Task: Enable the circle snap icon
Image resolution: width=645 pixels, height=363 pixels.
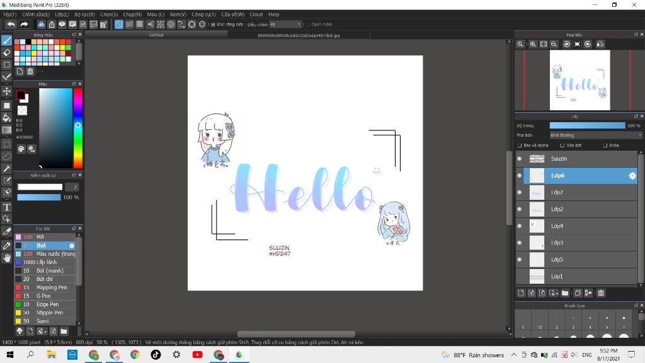Action: (171, 25)
